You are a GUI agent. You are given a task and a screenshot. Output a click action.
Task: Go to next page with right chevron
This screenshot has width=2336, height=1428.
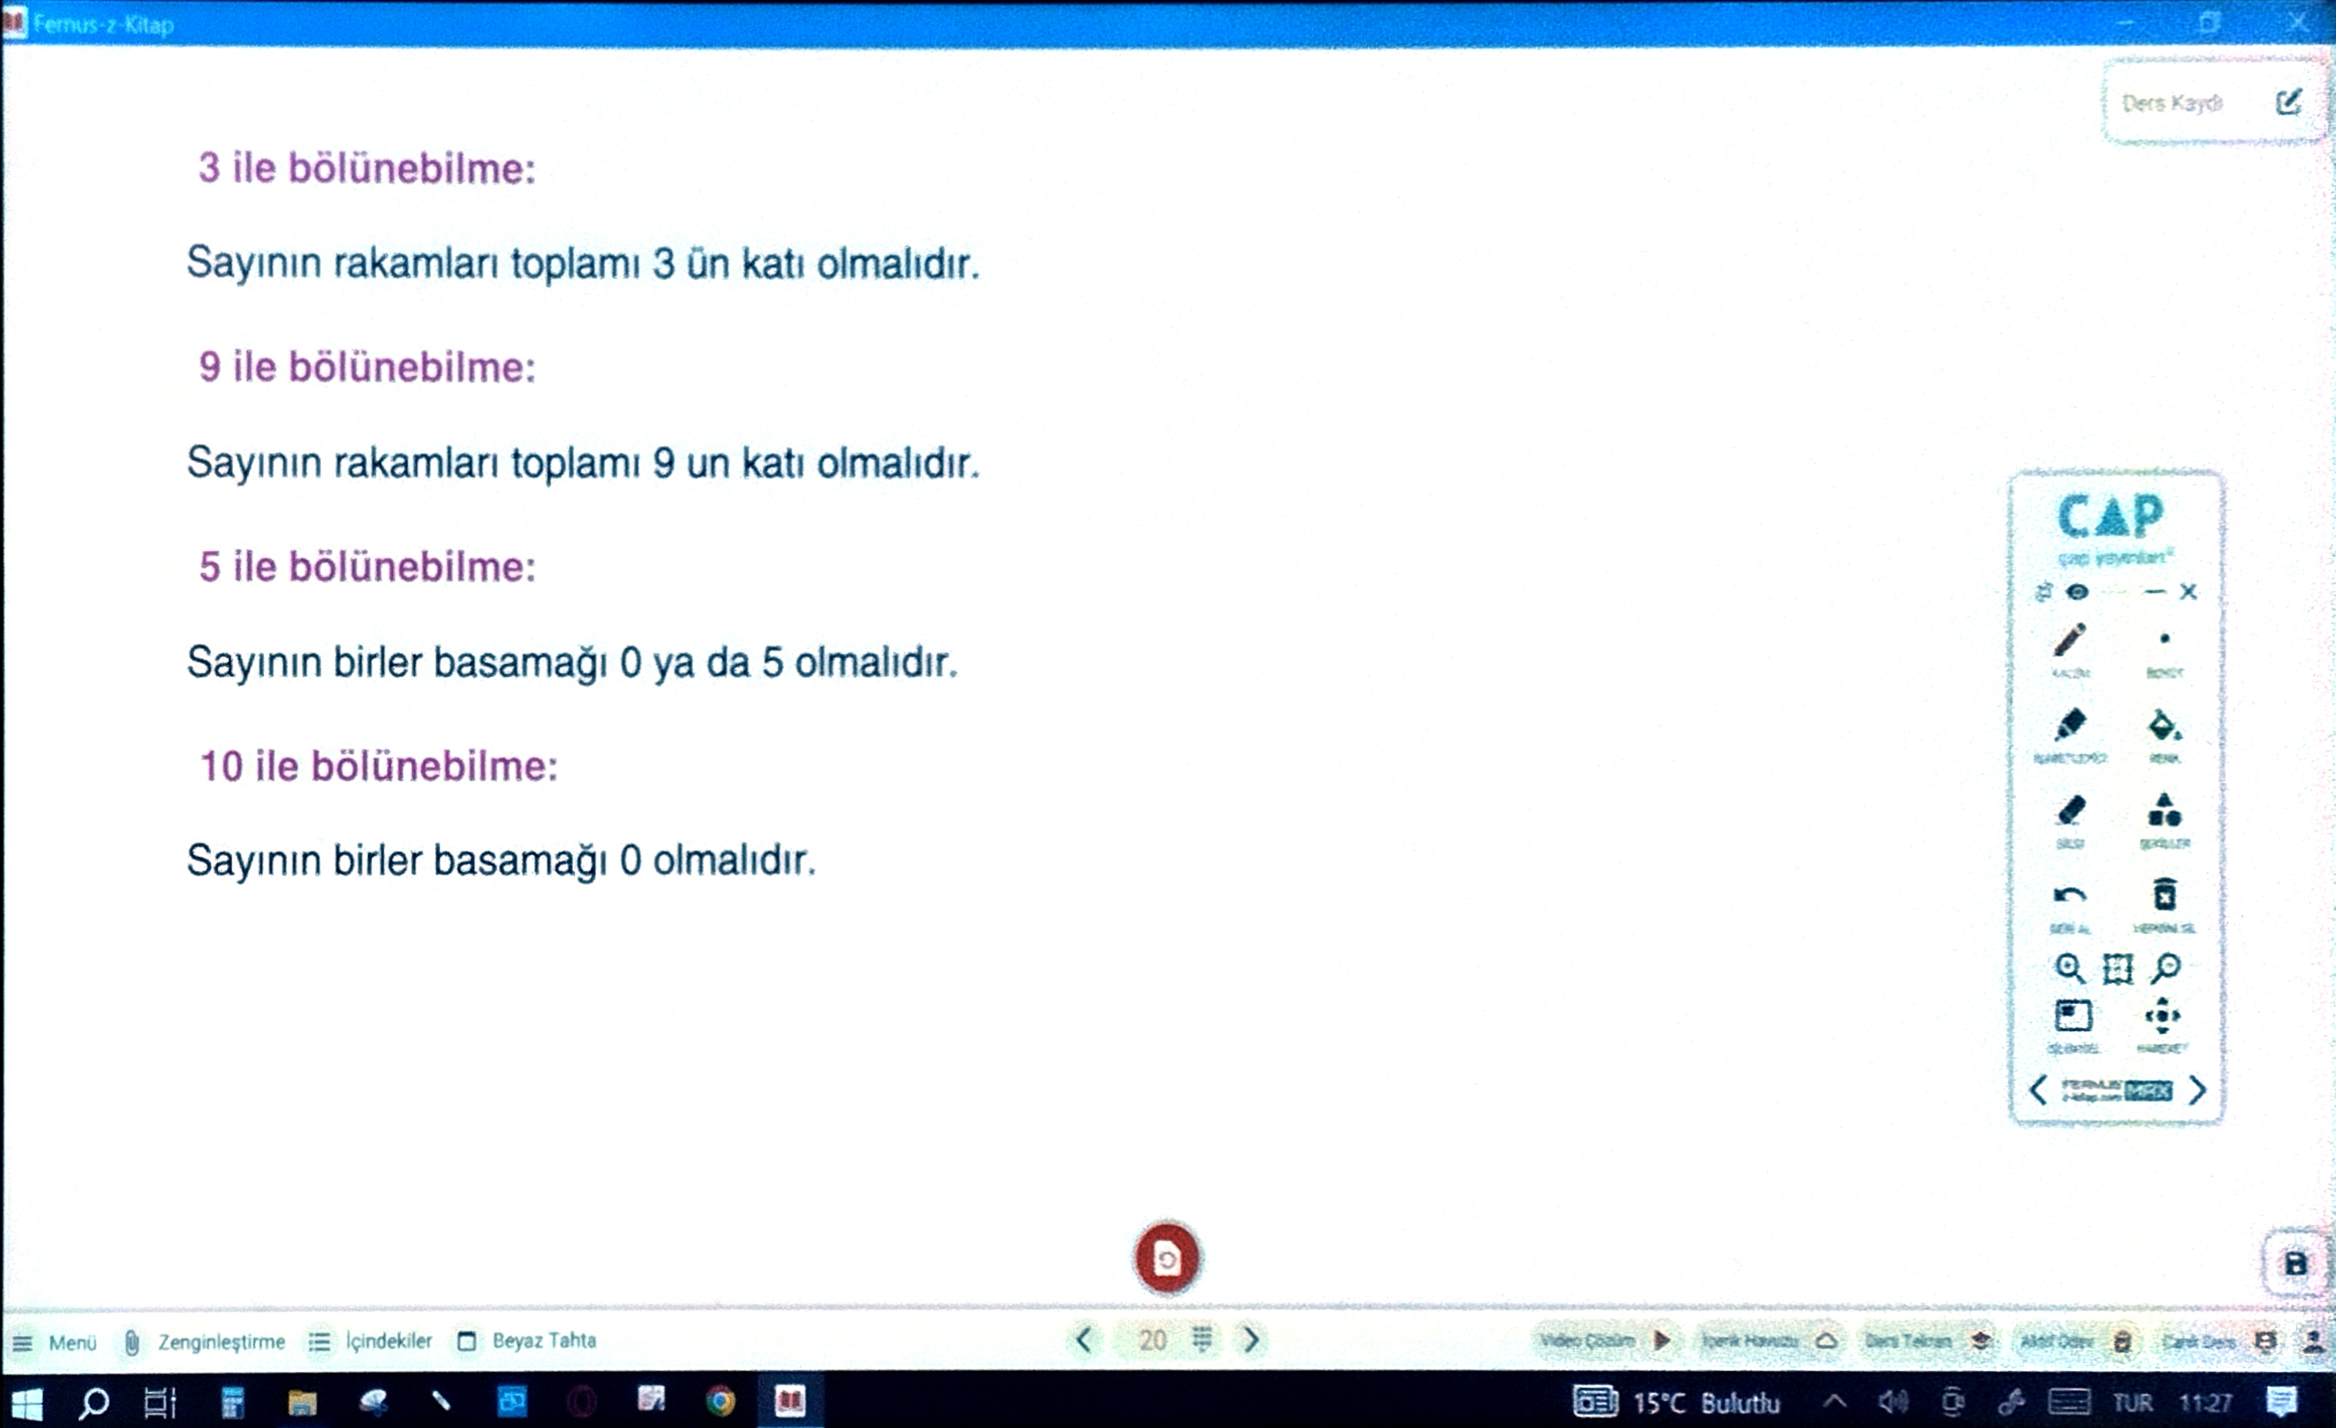click(1252, 1339)
